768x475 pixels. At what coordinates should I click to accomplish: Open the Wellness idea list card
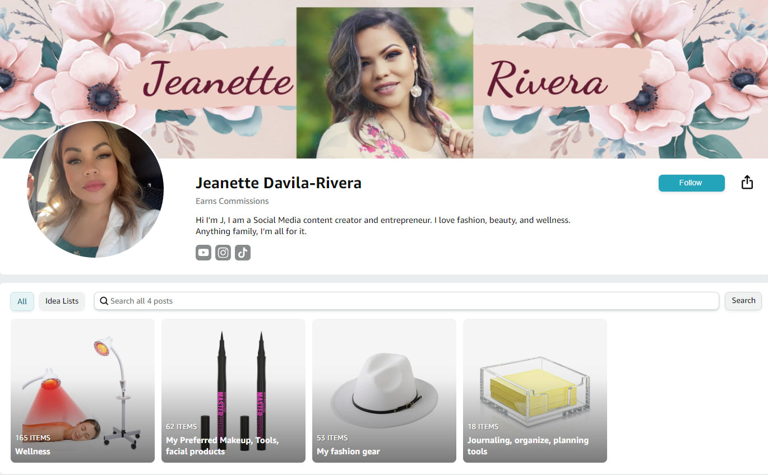point(82,390)
